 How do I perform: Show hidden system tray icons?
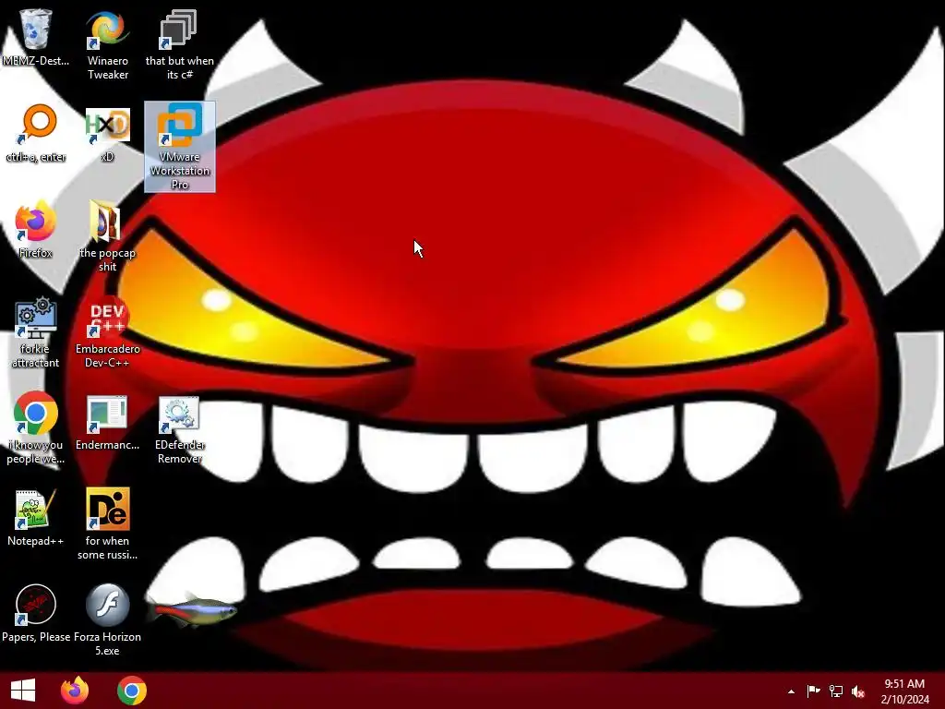(x=791, y=691)
